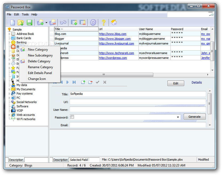Expand the My Documents tree node
The height and width of the screenshot is (175, 222).
click(9, 89)
